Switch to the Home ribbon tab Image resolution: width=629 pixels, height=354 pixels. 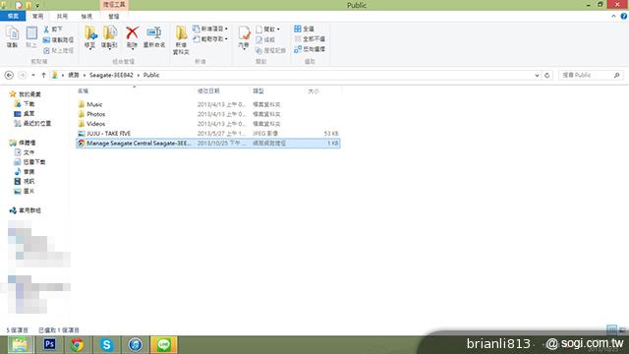(37, 16)
